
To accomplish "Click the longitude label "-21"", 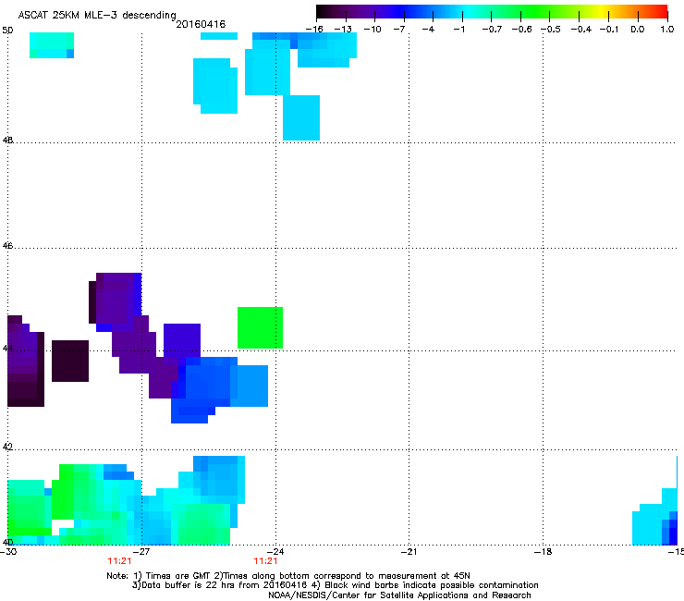I will pos(409,552).
